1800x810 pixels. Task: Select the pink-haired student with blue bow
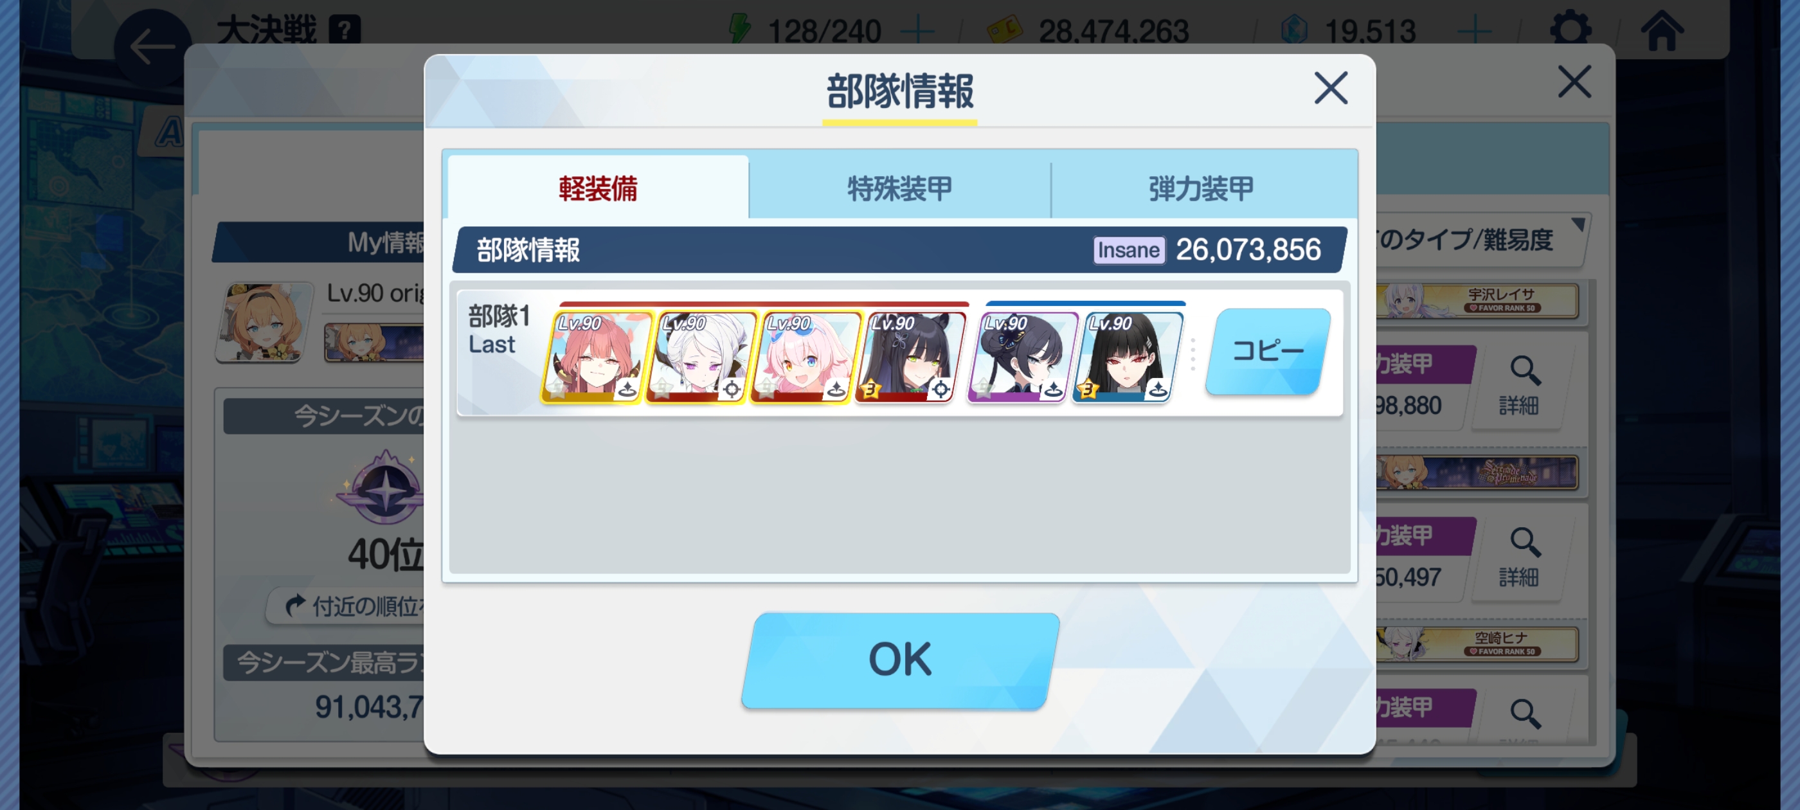click(x=805, y=356)
